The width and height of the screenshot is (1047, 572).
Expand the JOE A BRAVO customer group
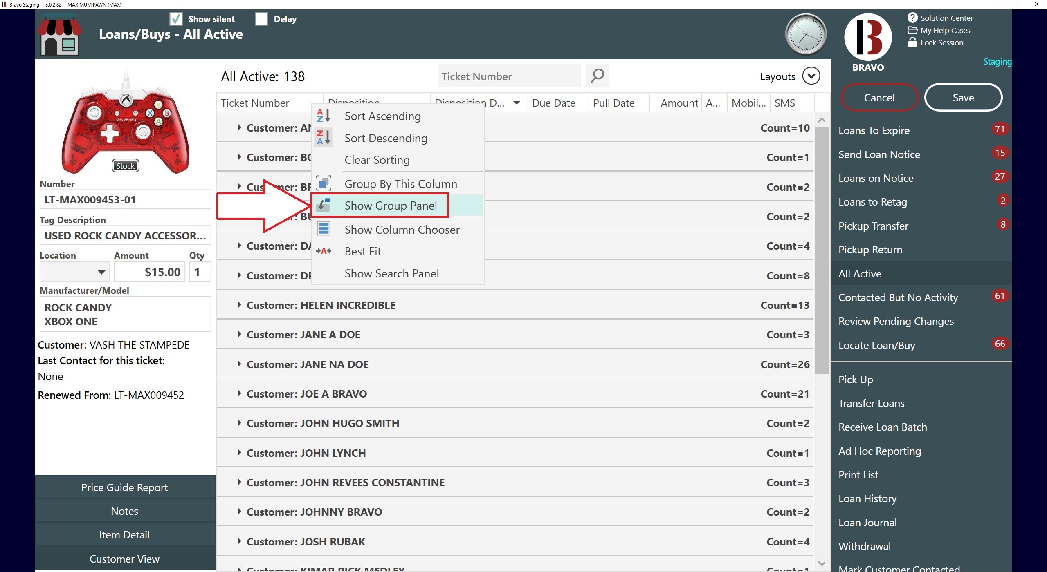239,393
